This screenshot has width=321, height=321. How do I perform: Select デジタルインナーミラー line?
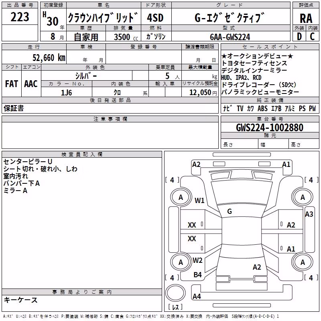254,70
